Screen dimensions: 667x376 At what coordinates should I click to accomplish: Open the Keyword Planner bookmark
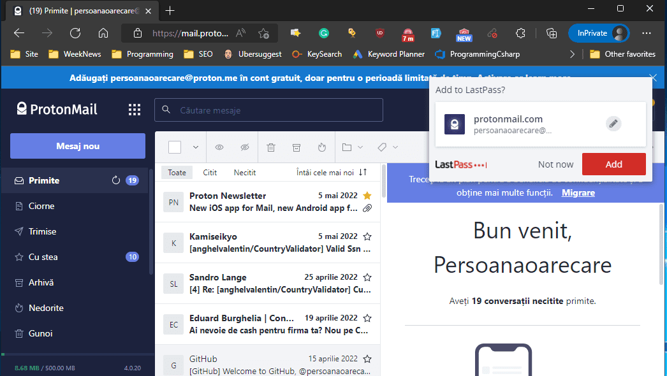coord(389,54)
